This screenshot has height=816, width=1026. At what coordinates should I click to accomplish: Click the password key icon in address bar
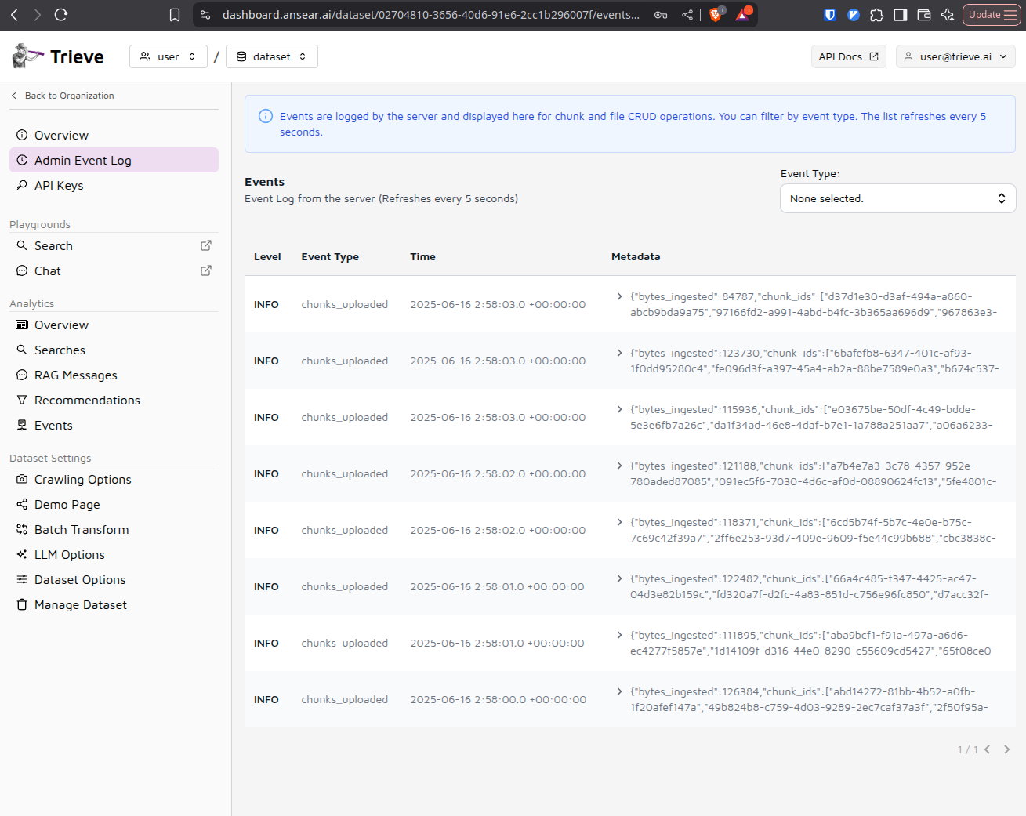pos(661,15)
